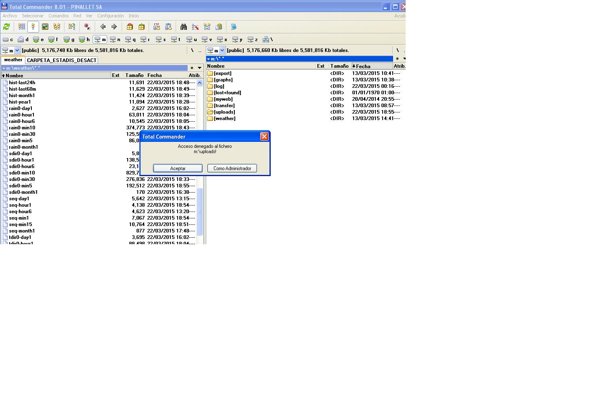Image resolution: width=605 pixels, height=413 pixels.
Task: Open Synchronize directories icon
Action: coord(207,27)
